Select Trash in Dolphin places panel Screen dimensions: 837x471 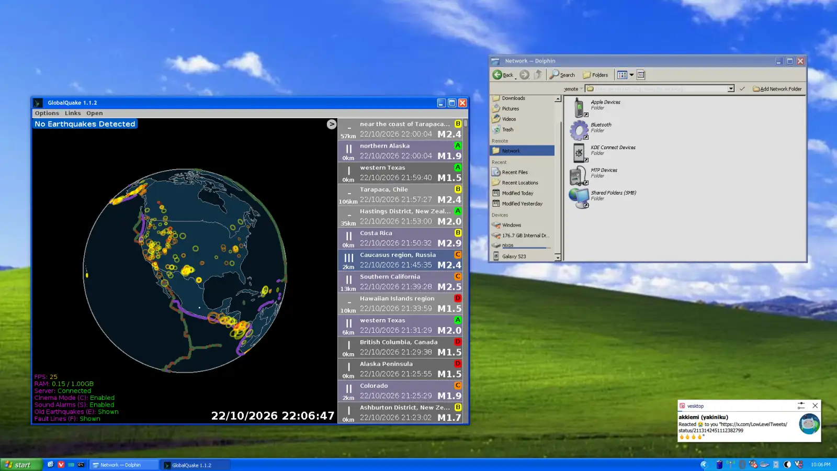point(522,130)
